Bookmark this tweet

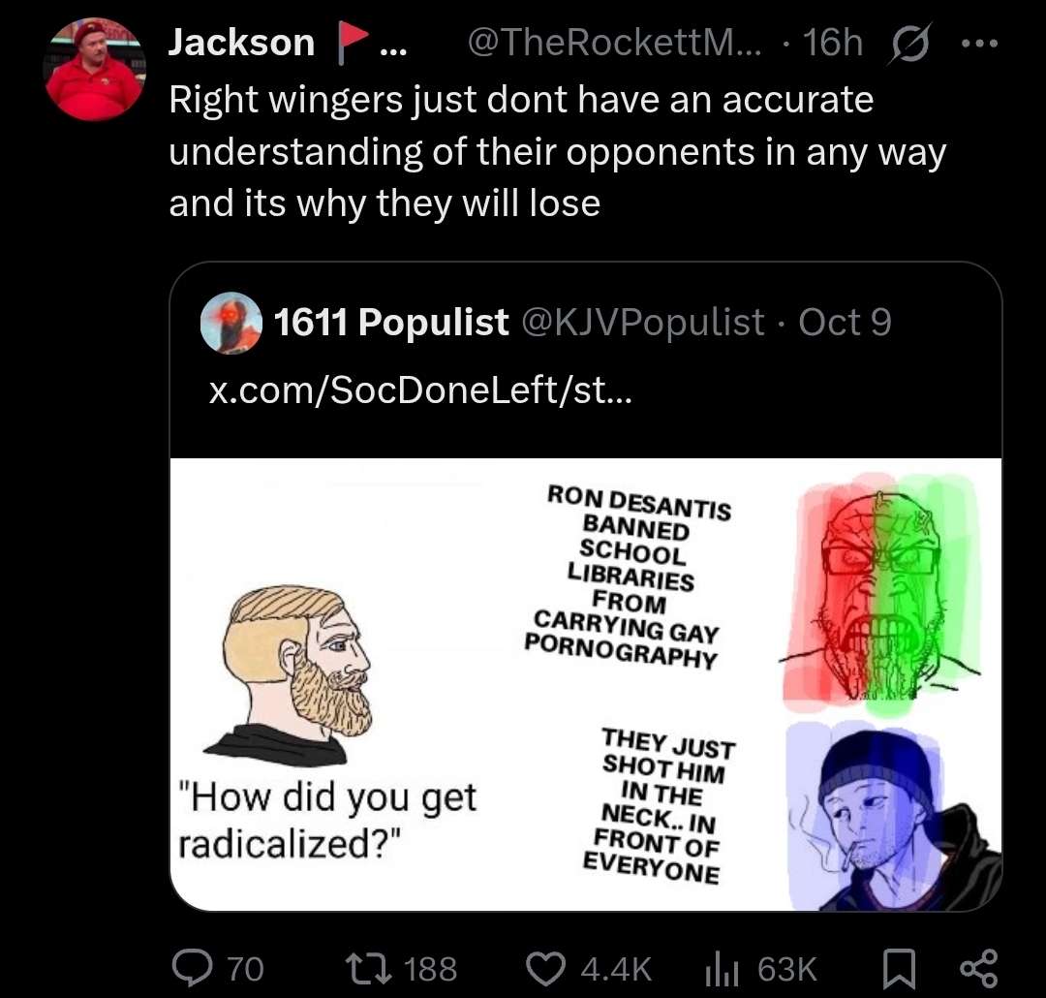(x=899, y=969)
